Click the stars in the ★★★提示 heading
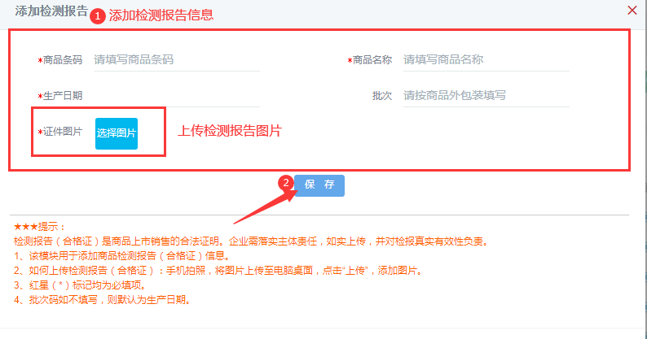This screenshot has width=647, height=339. pos(25,227)
